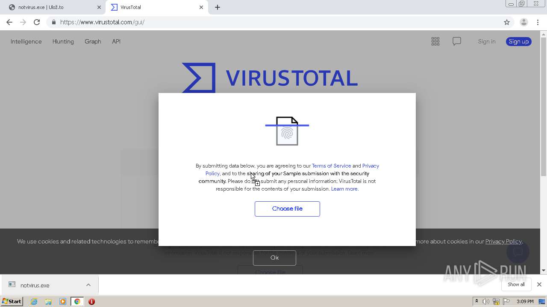The height and width of the screenshot is (307, 547).
Task: Open Chrome profile avatar menu
Action: click(x=523, y=22)
